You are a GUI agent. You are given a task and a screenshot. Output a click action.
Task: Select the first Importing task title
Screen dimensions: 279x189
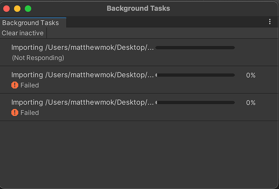(82, 48)
